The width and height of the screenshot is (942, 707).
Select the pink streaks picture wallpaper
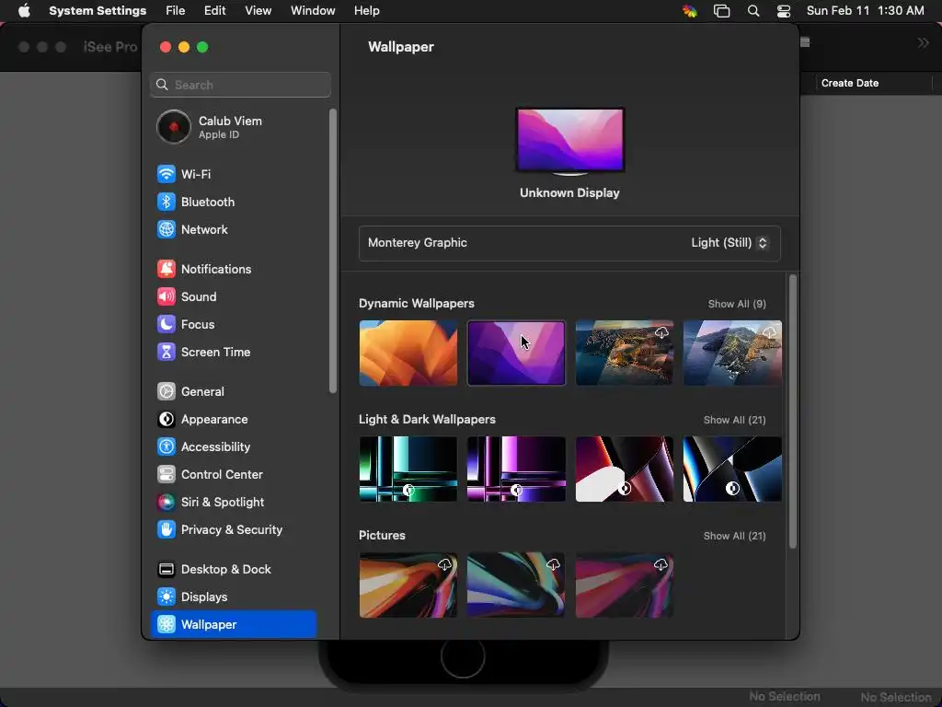click(x=625, y=585)
